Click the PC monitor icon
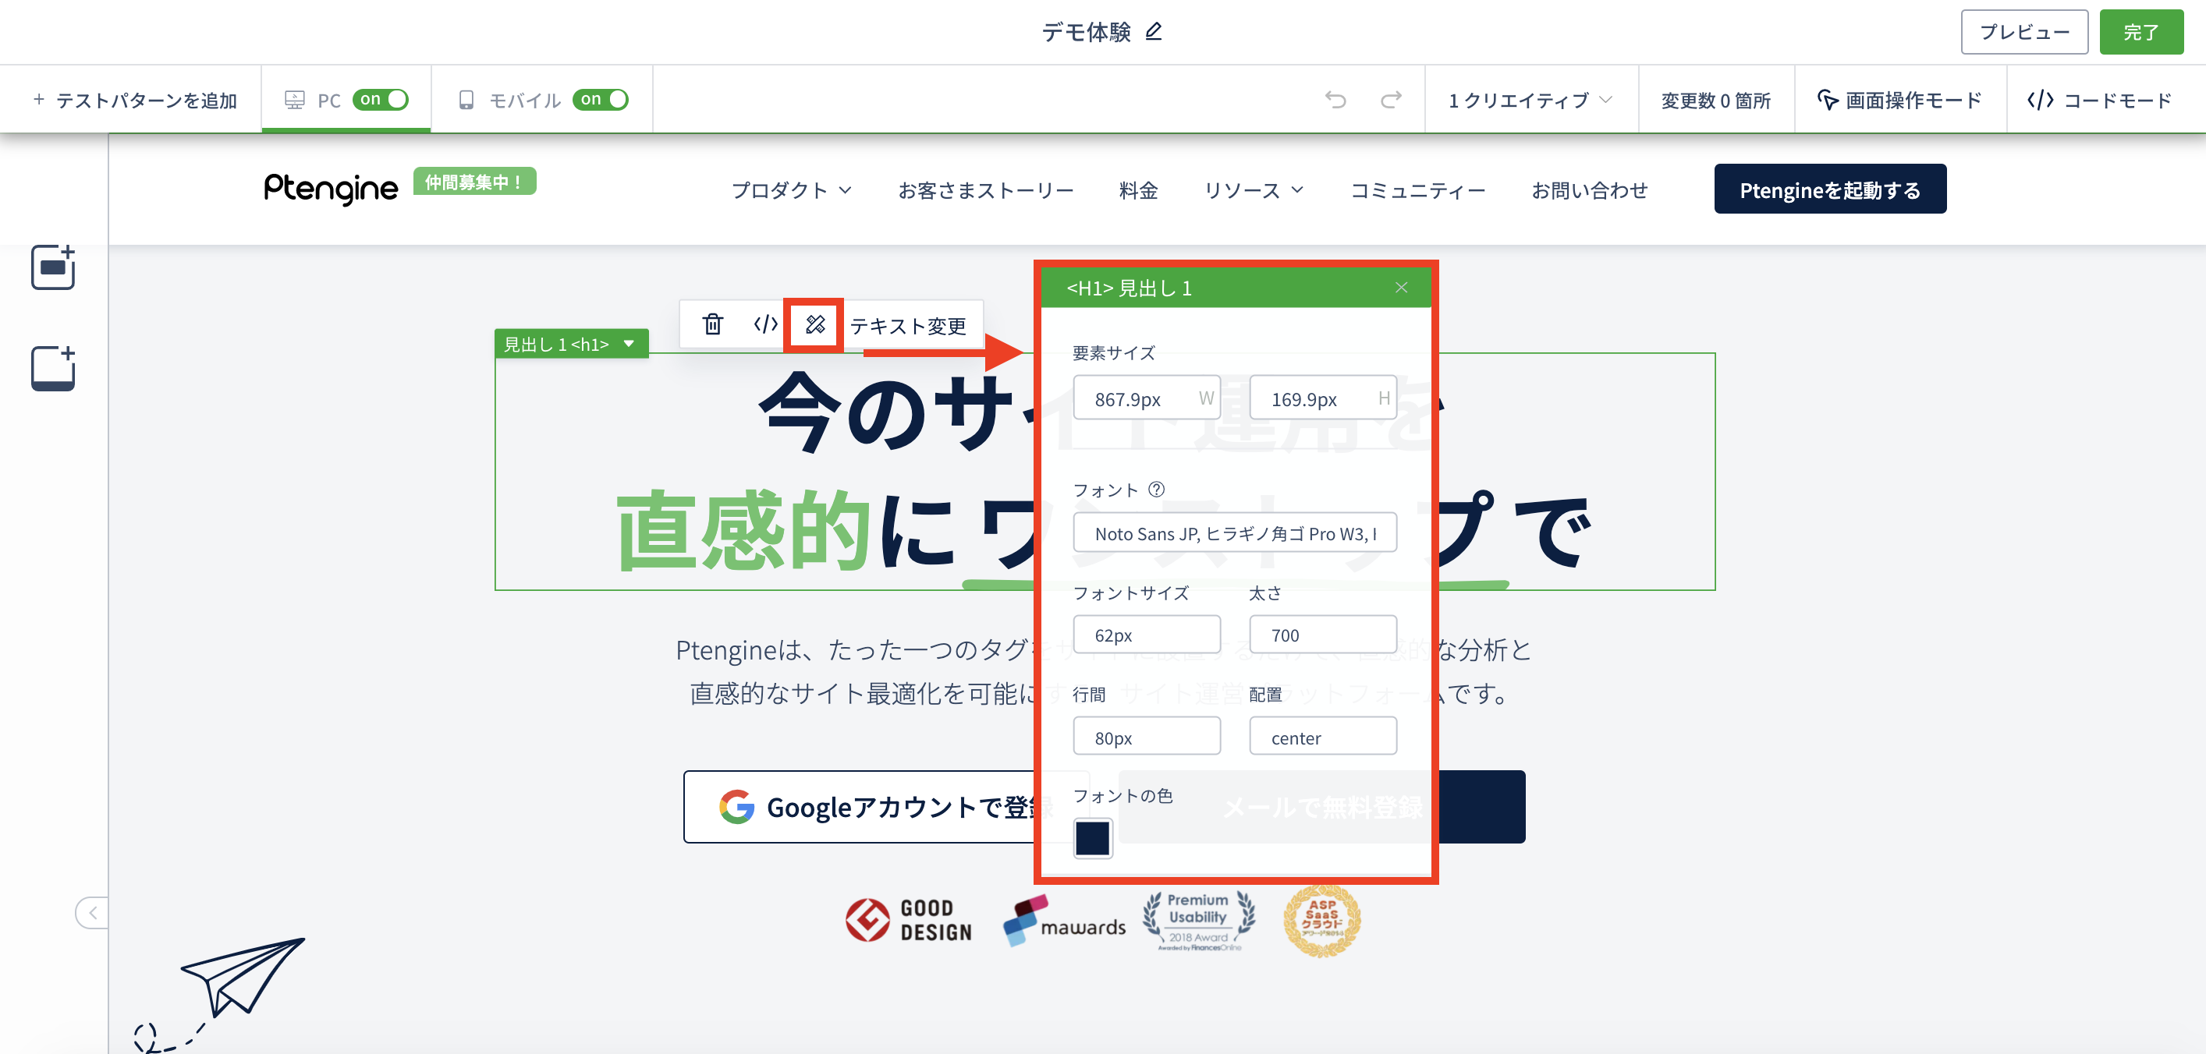 (295, 100)
